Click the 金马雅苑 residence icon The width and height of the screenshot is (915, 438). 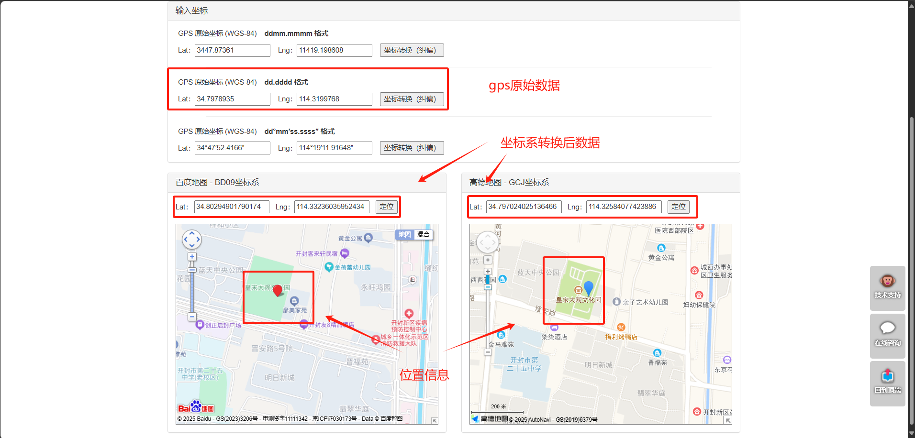501,335
